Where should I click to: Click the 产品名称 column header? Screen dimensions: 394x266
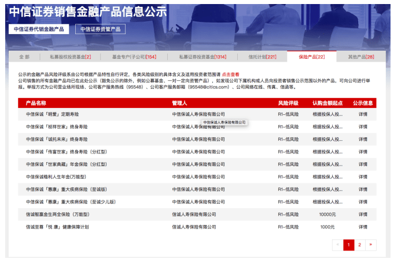tap(36, 103)
